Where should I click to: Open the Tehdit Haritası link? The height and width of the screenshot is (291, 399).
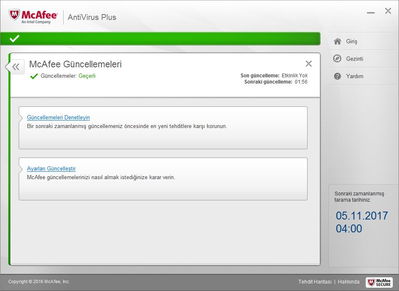coord(315,282)
